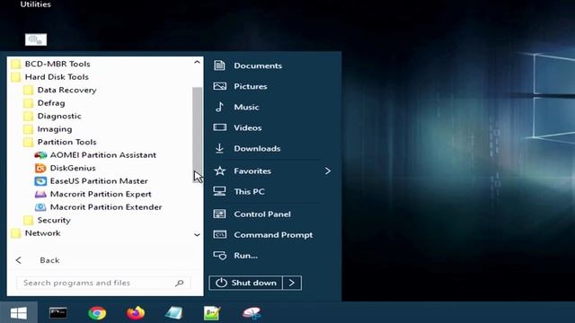Open shut down options arrow
575x323 pixels.
[x=292, y=283]
